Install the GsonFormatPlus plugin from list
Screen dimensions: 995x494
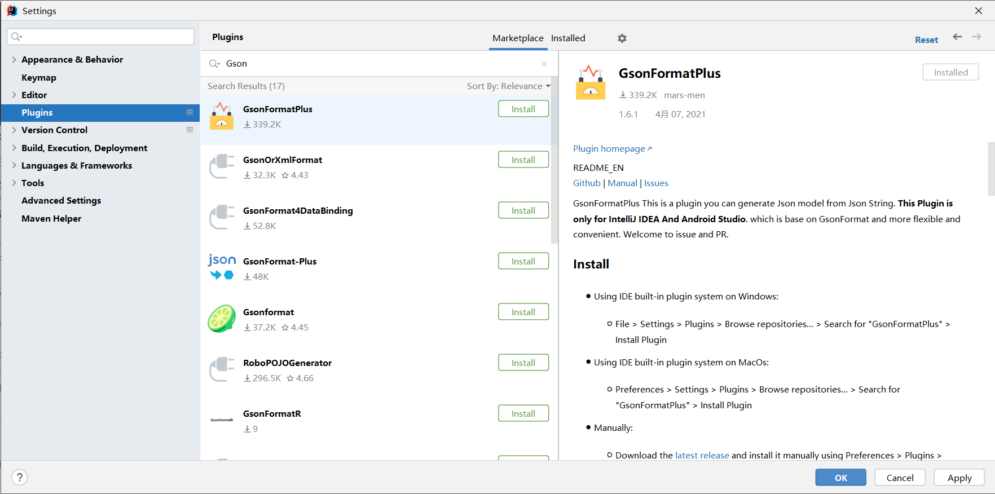(x=523, y=109)
